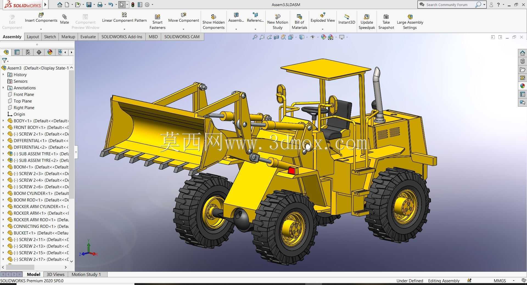Switch to the Sketch tab
The height and width of the screenshot is (285, 527).
(x=50, y=37)
